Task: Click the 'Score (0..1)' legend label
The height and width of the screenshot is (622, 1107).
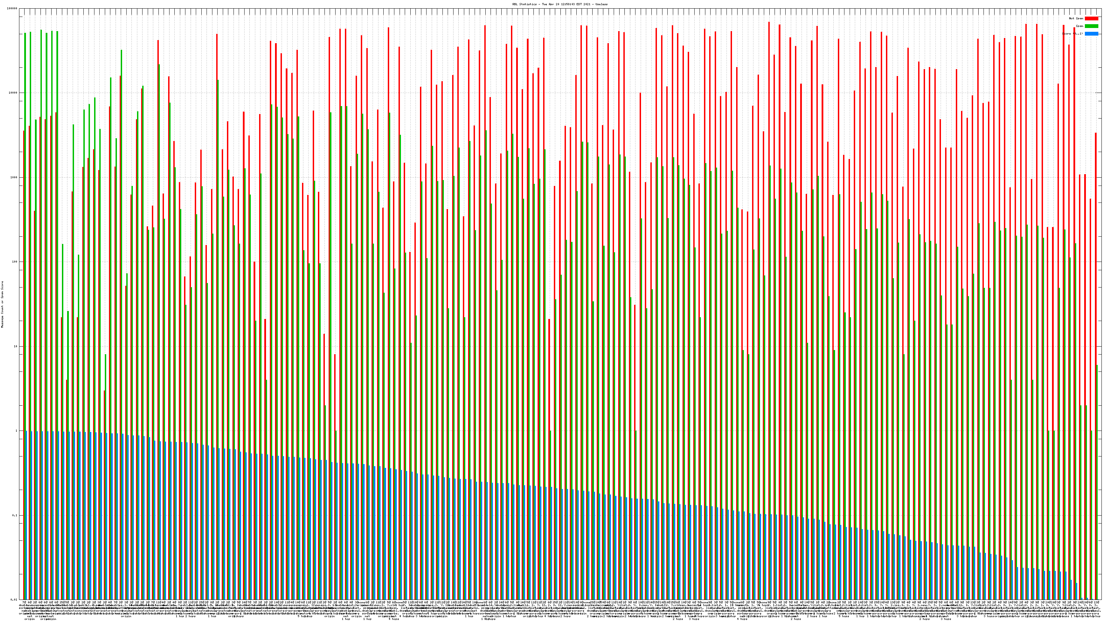Action: 1072,34
